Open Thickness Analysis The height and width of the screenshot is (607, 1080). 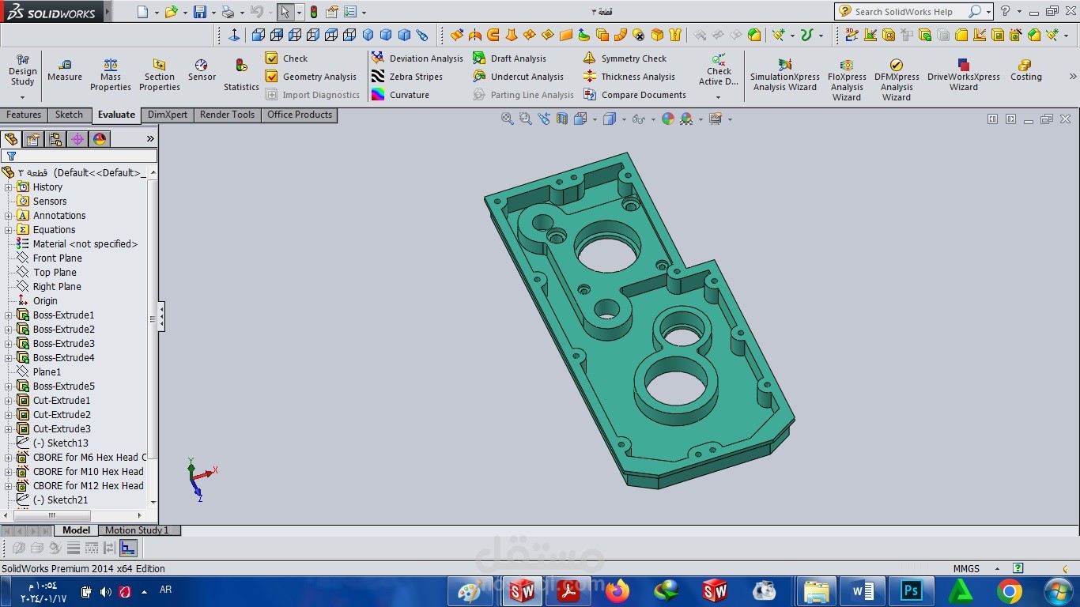(x=629, y=77)
